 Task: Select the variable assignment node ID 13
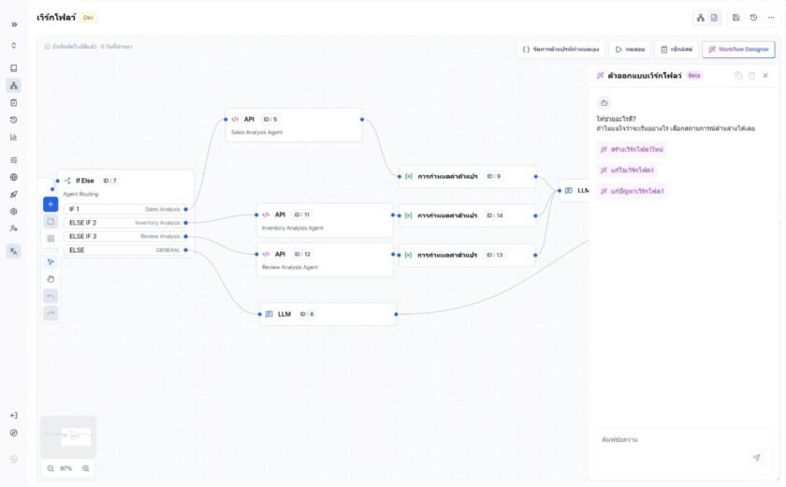pos(468,255)
